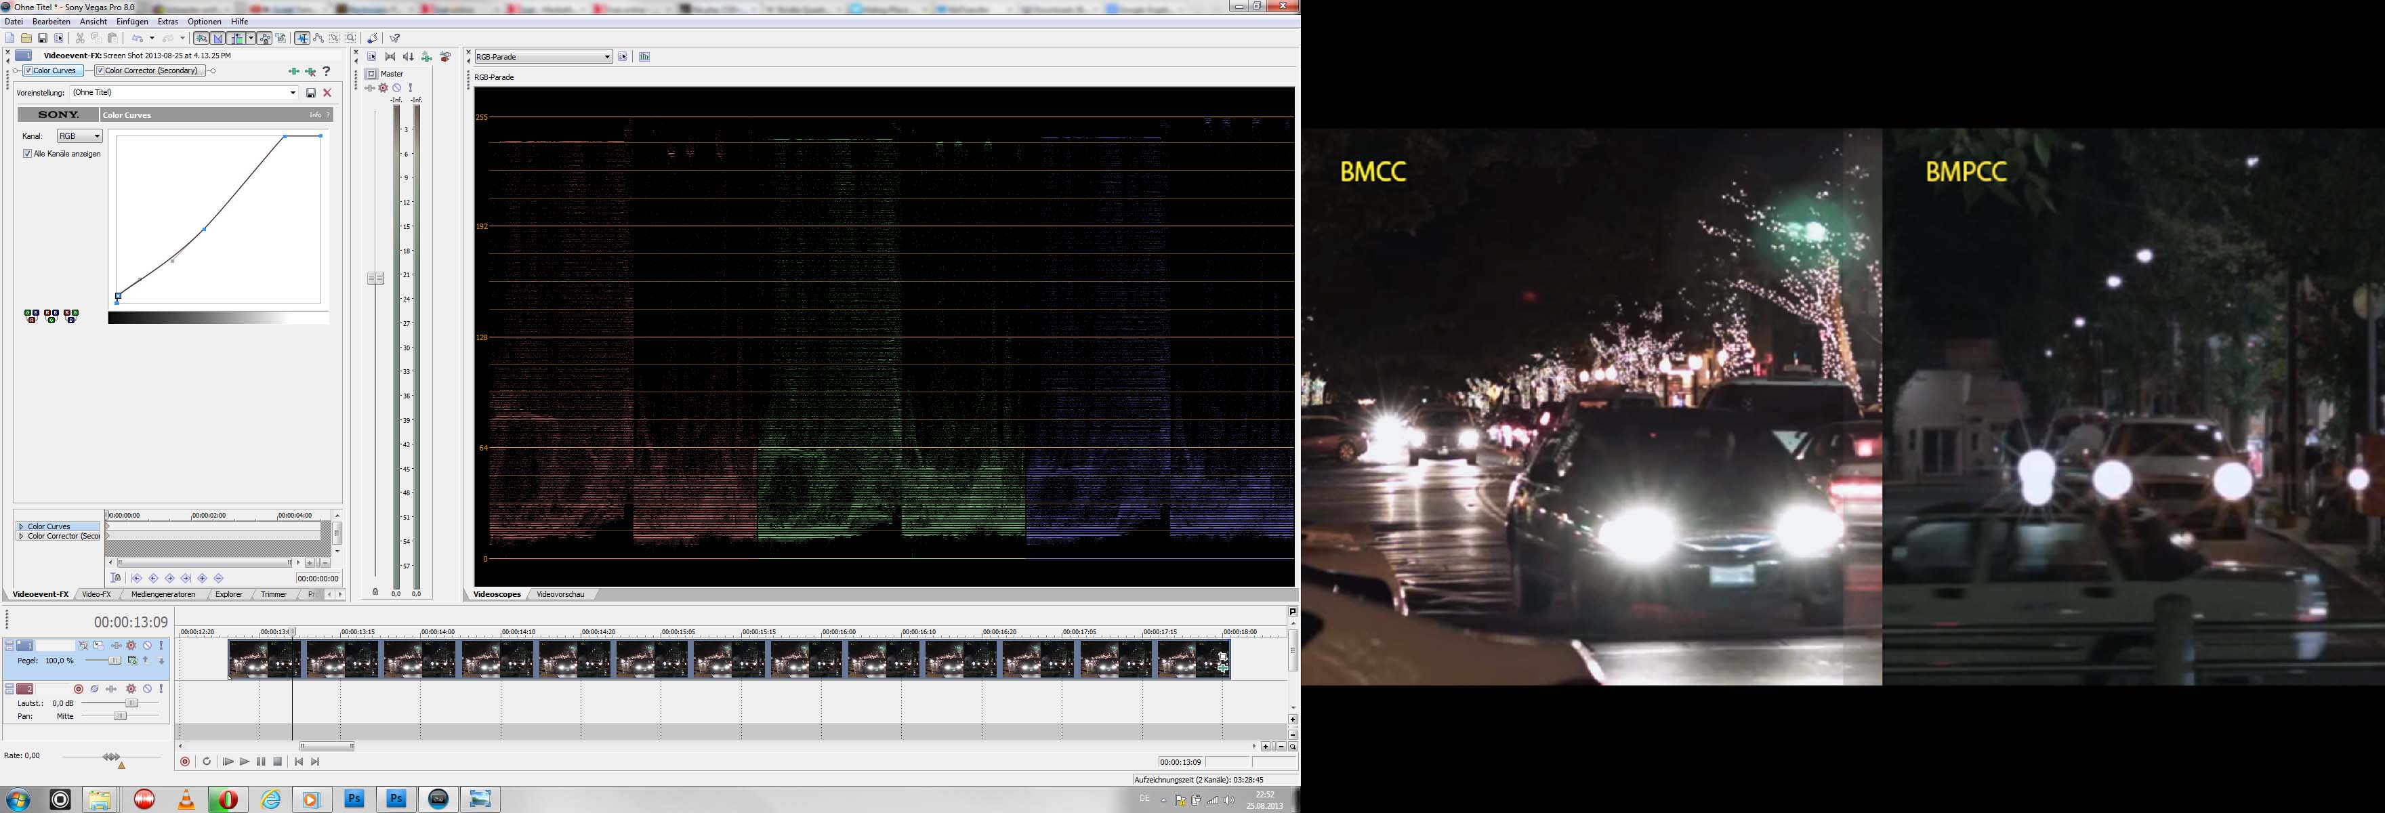
Task: Select the Normal Edit tool icon
Action: [x=302, y=38]
